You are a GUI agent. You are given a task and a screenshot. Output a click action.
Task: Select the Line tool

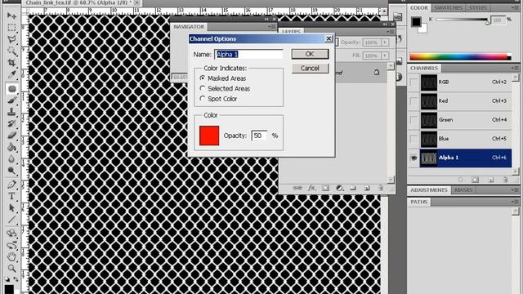[x=11, y=220]
